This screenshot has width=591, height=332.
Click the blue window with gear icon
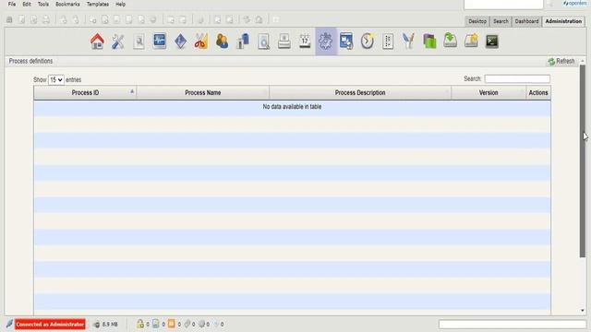pos(346,41)
